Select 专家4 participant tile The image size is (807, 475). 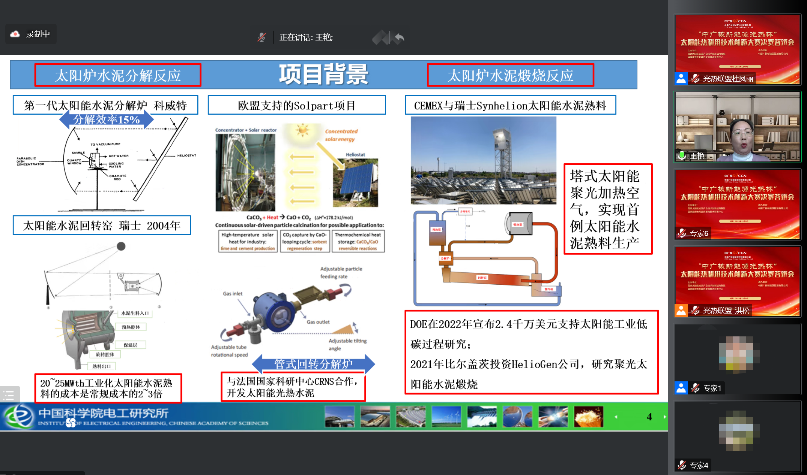pyautogui.click(x=737, y=436)
